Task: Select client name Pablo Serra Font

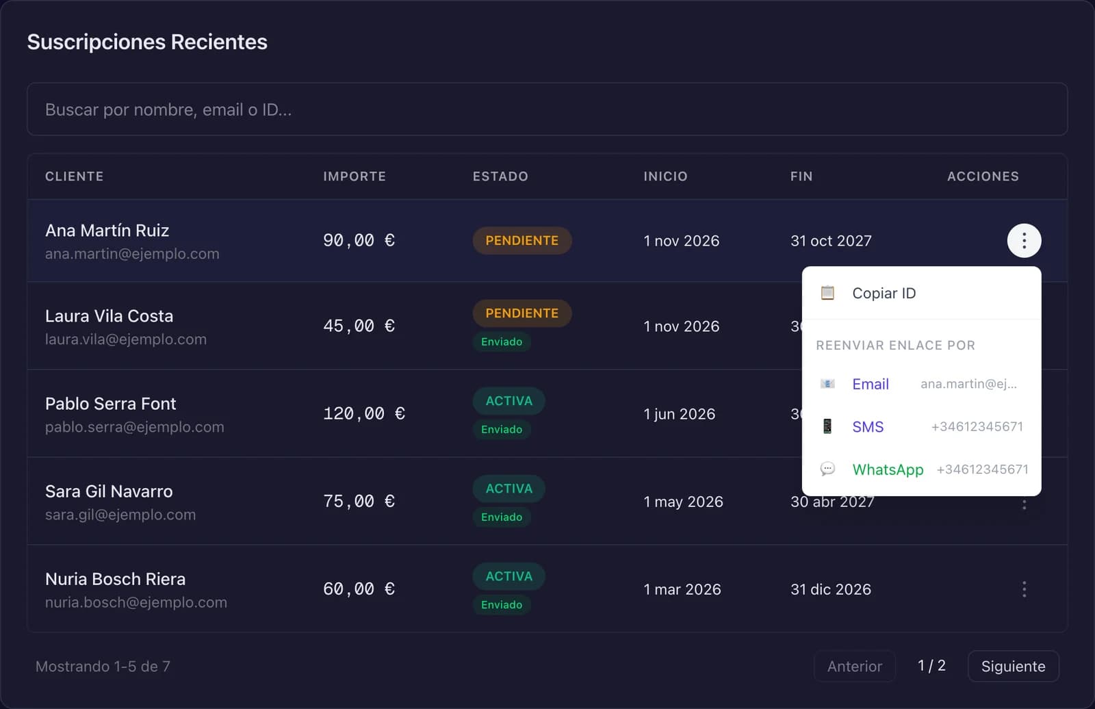Action: coord(110,404)
